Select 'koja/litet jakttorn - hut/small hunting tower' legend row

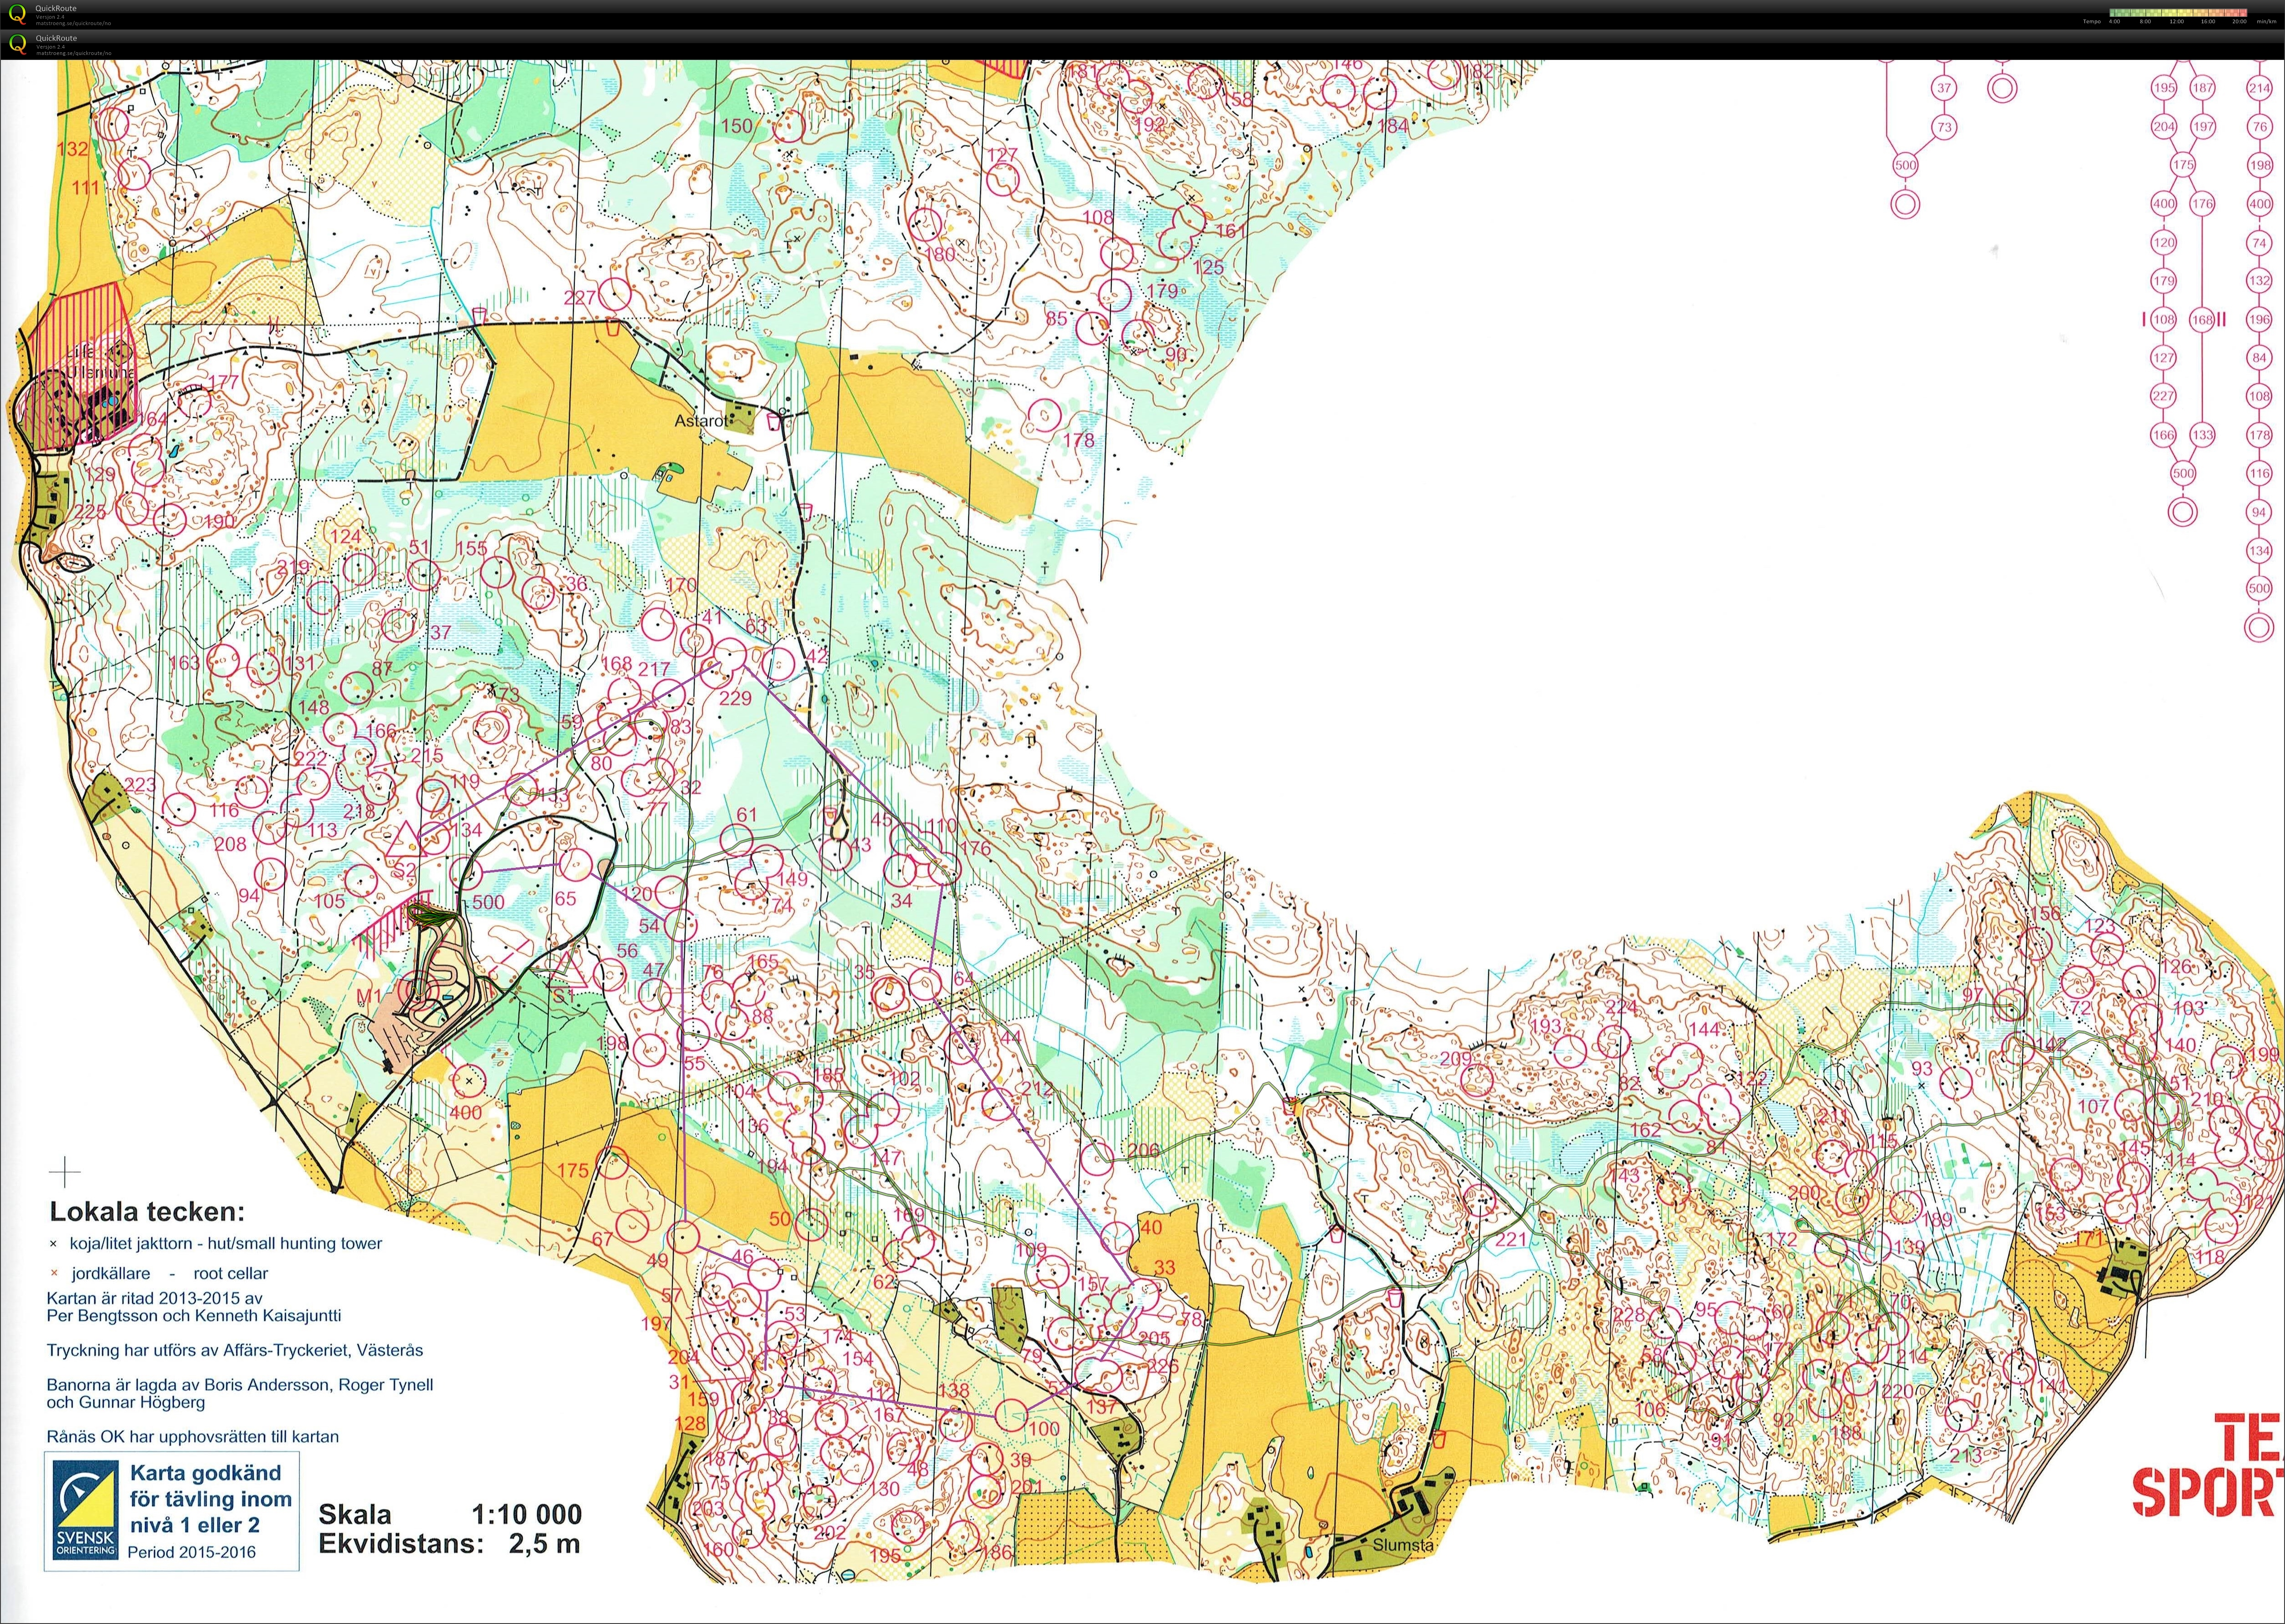click(x=216, y=1243)
